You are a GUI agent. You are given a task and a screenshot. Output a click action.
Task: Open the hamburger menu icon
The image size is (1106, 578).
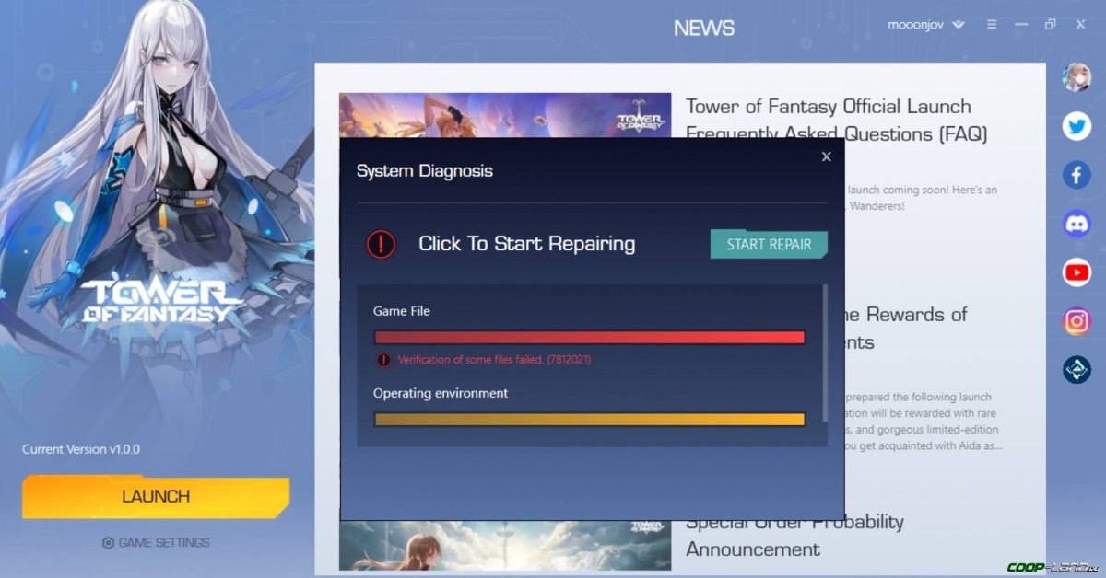(992, 25)
